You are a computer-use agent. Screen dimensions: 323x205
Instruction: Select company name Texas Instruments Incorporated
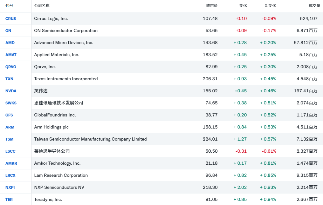[x=66, y=79]
